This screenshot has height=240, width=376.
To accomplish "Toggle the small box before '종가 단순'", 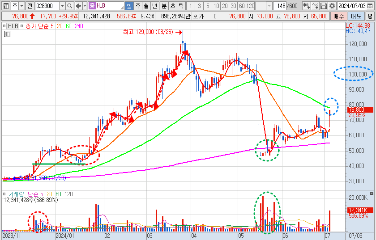I will pyautogui.click(x=21, y=26).
